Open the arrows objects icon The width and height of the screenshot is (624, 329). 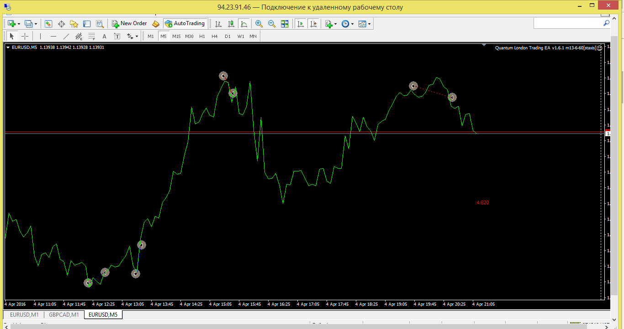(x=130, y=36)
